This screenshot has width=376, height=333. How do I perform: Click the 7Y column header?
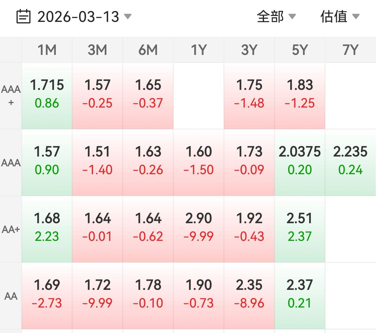tap(350, 50)
